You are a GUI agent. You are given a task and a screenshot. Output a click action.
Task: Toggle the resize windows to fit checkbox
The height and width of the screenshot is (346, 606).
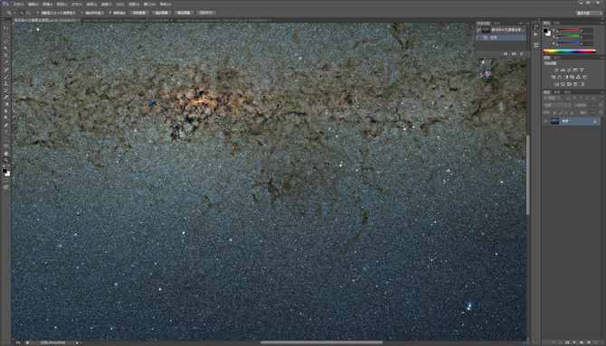pyautogui.click(x=40, y=13)
